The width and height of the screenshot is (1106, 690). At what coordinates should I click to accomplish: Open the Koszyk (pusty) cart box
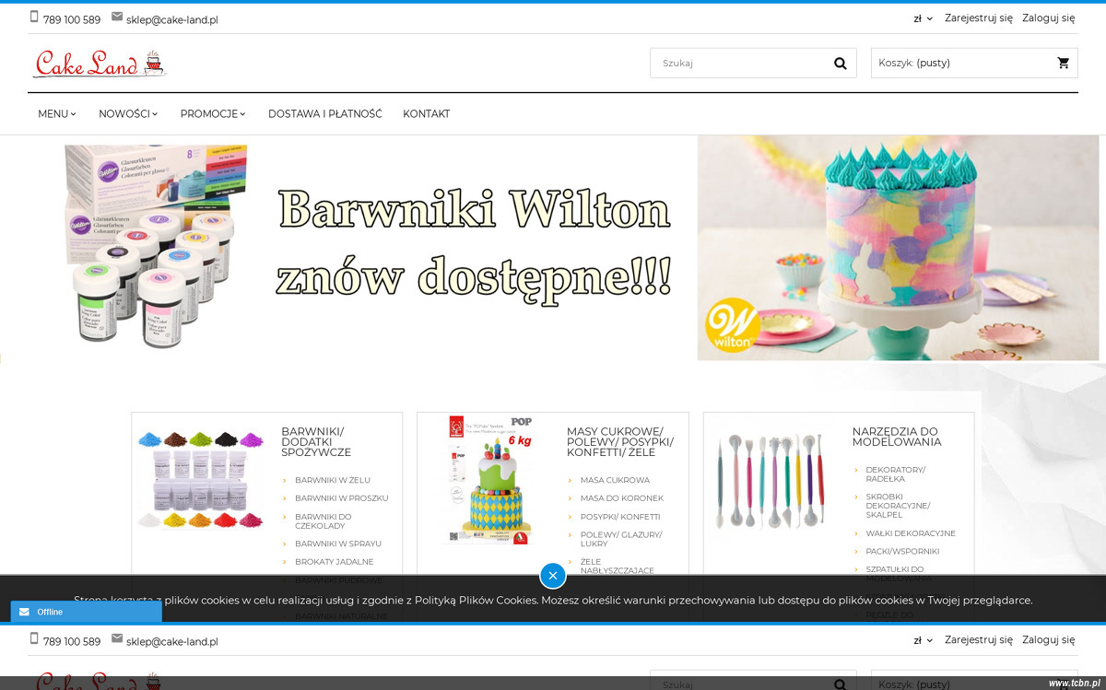(974, 64)
